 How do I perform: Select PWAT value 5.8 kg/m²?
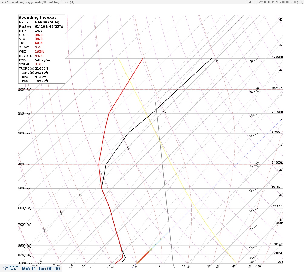point(43,60)
